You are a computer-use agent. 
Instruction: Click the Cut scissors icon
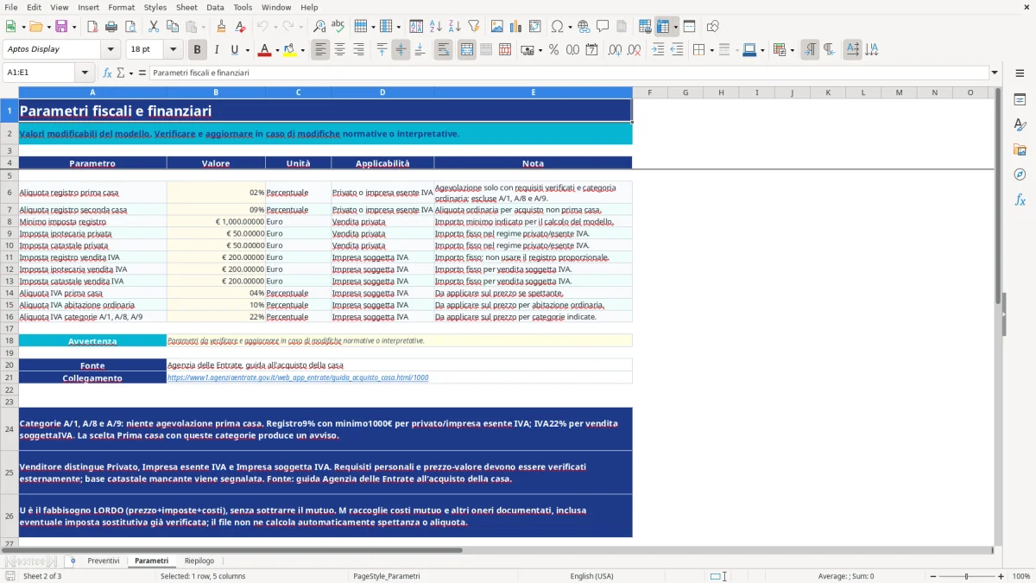click(x=153, y=27)
